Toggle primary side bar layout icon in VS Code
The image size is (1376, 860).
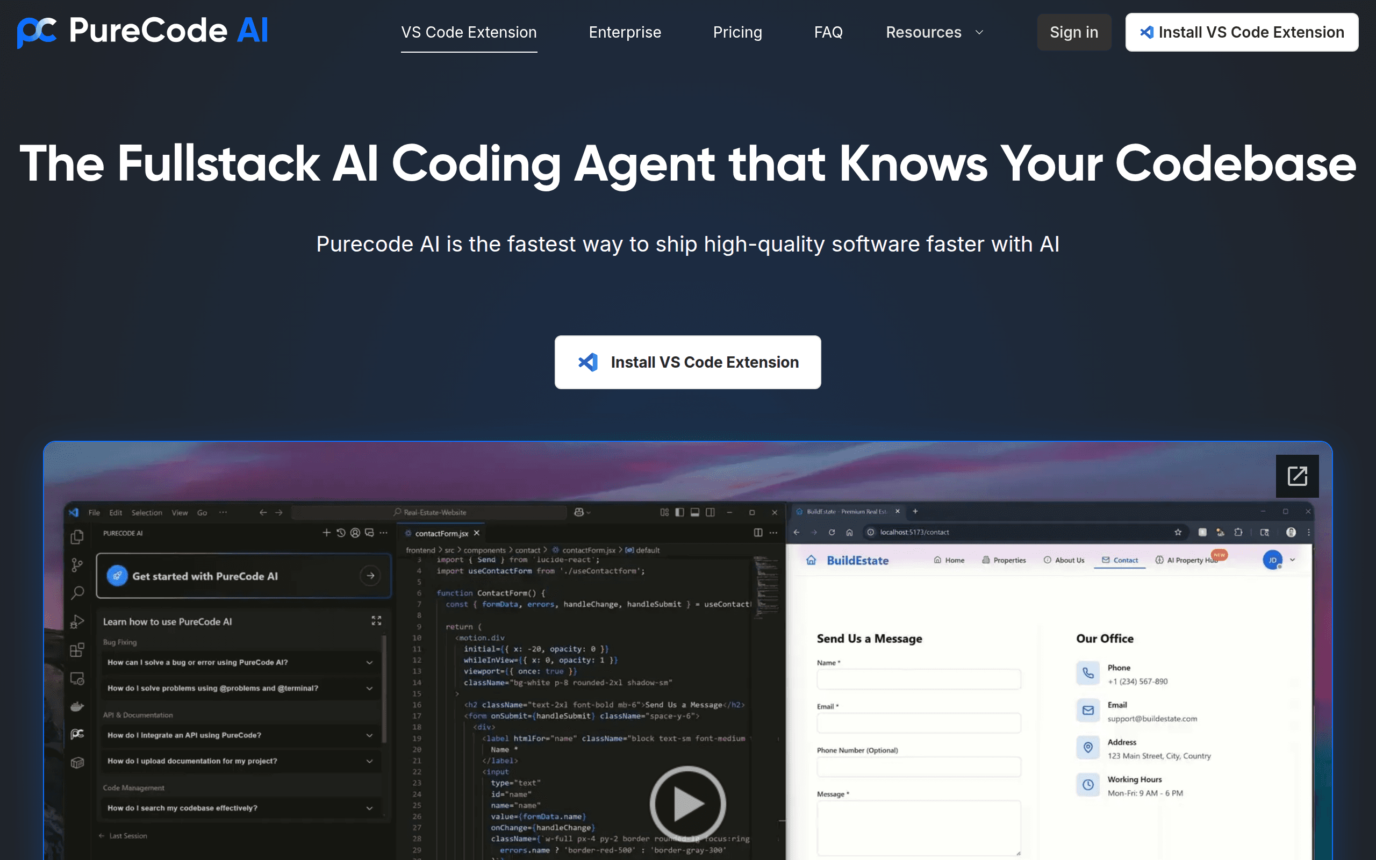click(679, 512)
